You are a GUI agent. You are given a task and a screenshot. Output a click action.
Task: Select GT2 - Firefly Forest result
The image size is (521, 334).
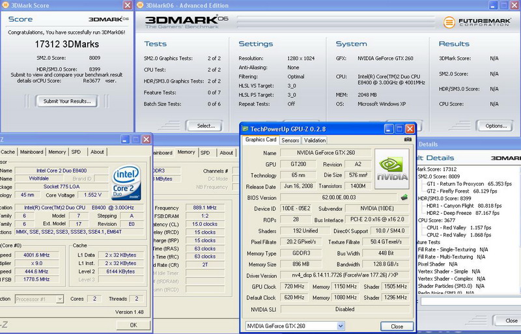pos(462,191)
